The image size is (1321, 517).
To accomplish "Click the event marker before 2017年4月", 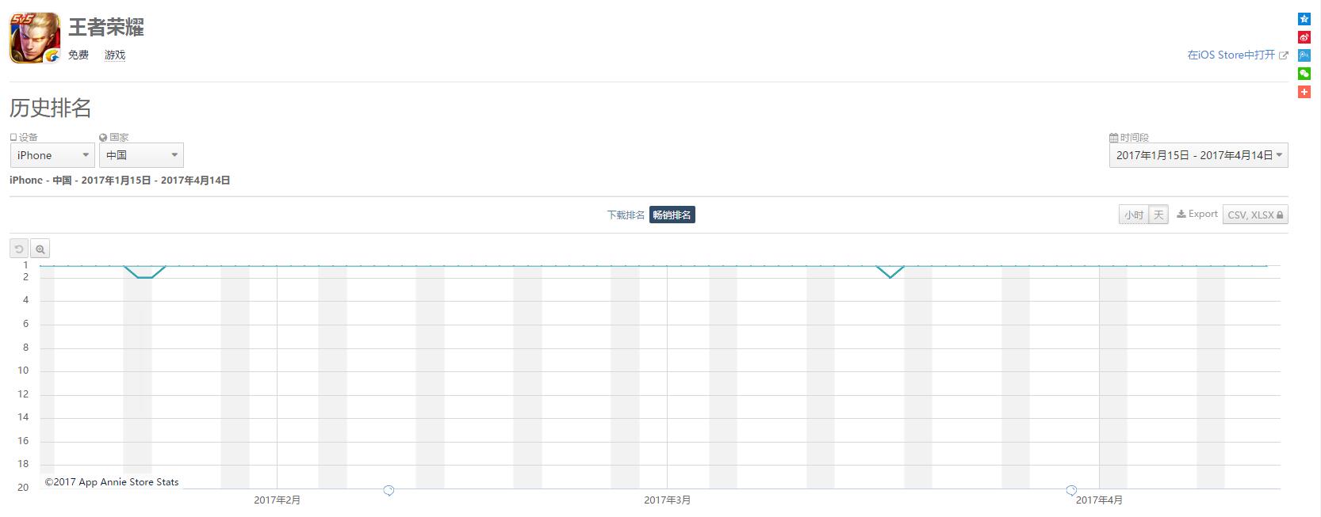I will pos(1071,491).
